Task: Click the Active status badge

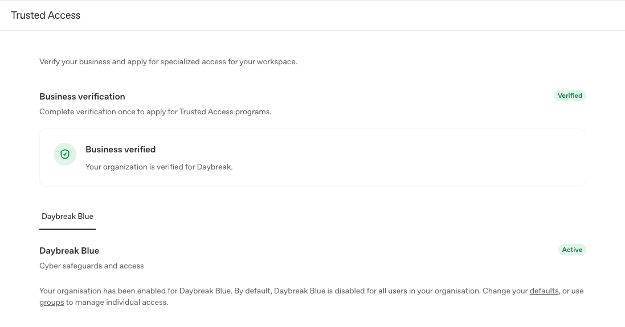Action: pos(572,250)
